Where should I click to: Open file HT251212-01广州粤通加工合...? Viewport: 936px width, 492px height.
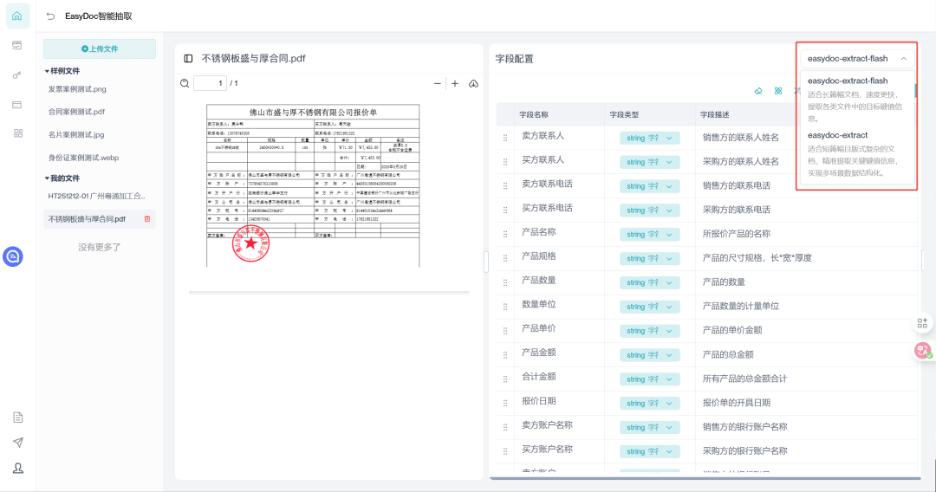(x=97, y=197)
